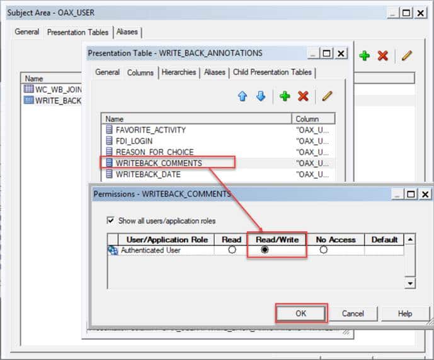This screenshot has width=434, height=360.
Task: Click the red X delete icon in Subject Area window
Action: pyautogui.click(x=382, y=56)
